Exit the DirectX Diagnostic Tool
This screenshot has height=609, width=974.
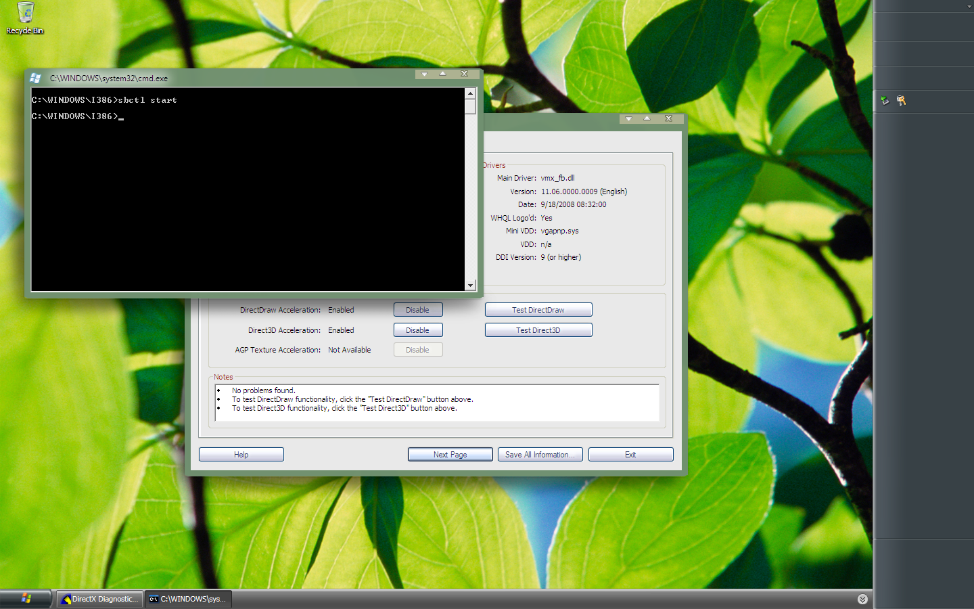[x=631, y=455]
